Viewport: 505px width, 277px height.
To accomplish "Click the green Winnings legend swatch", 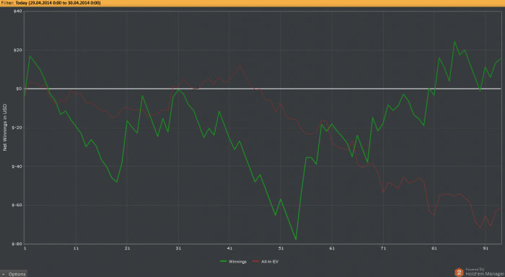I will pyautogui.click(x=223, y=262).
